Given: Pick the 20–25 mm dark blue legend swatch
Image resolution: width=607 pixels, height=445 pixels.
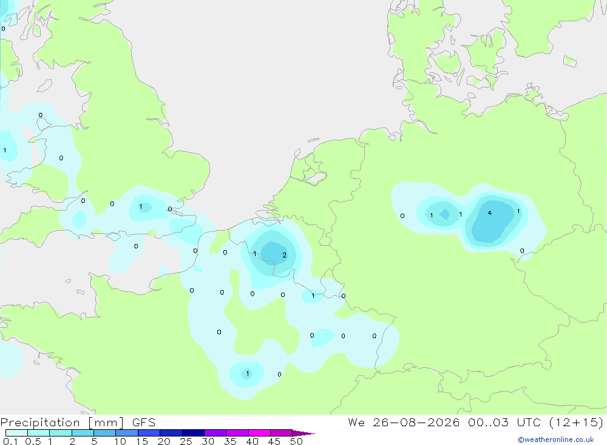Looking at the screenshot, I should [171, 433].
